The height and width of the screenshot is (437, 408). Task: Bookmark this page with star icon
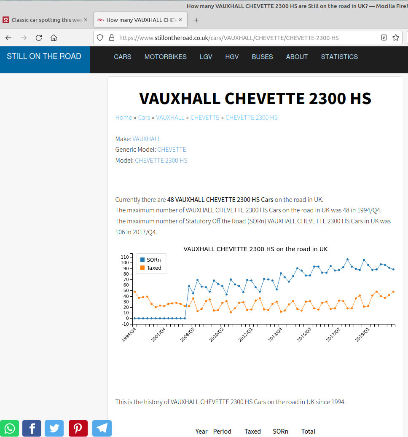click(x=395, y=38)
